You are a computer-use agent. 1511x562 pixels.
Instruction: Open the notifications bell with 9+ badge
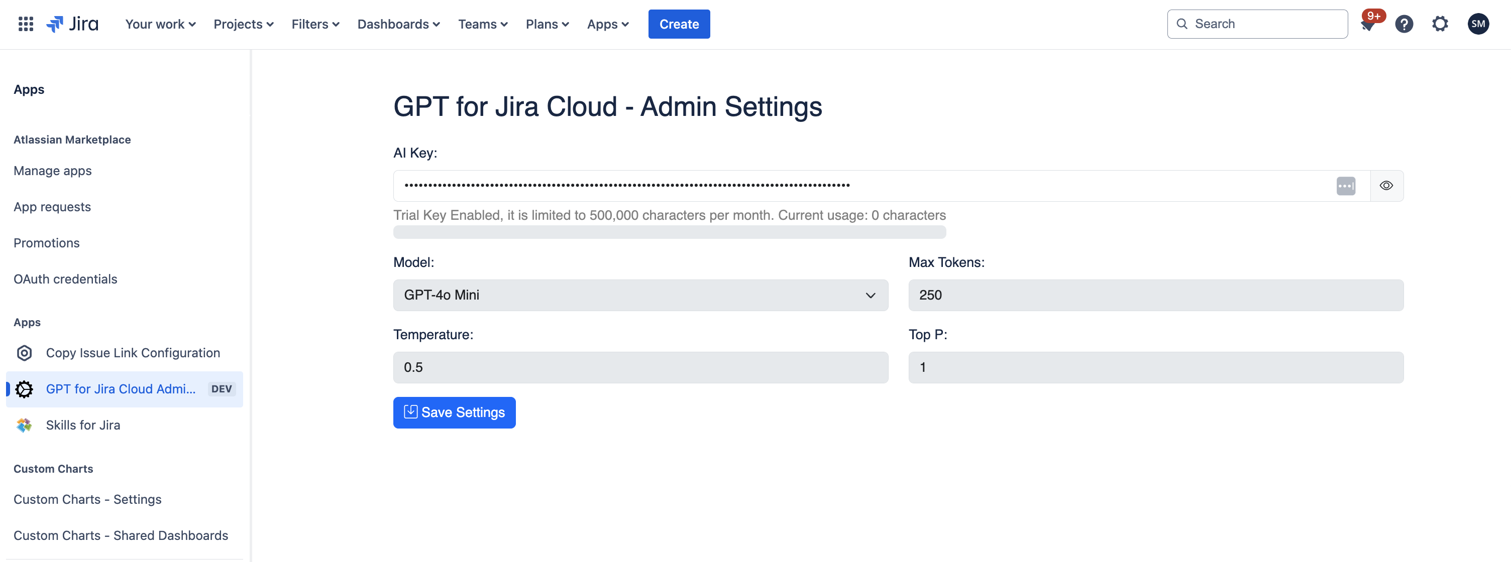tap(1368, 25)
